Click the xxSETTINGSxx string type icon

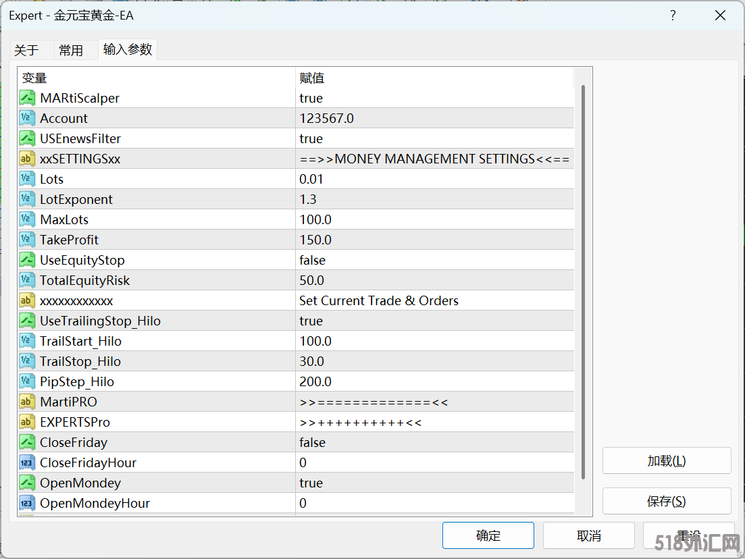click(x=27, y=159)
